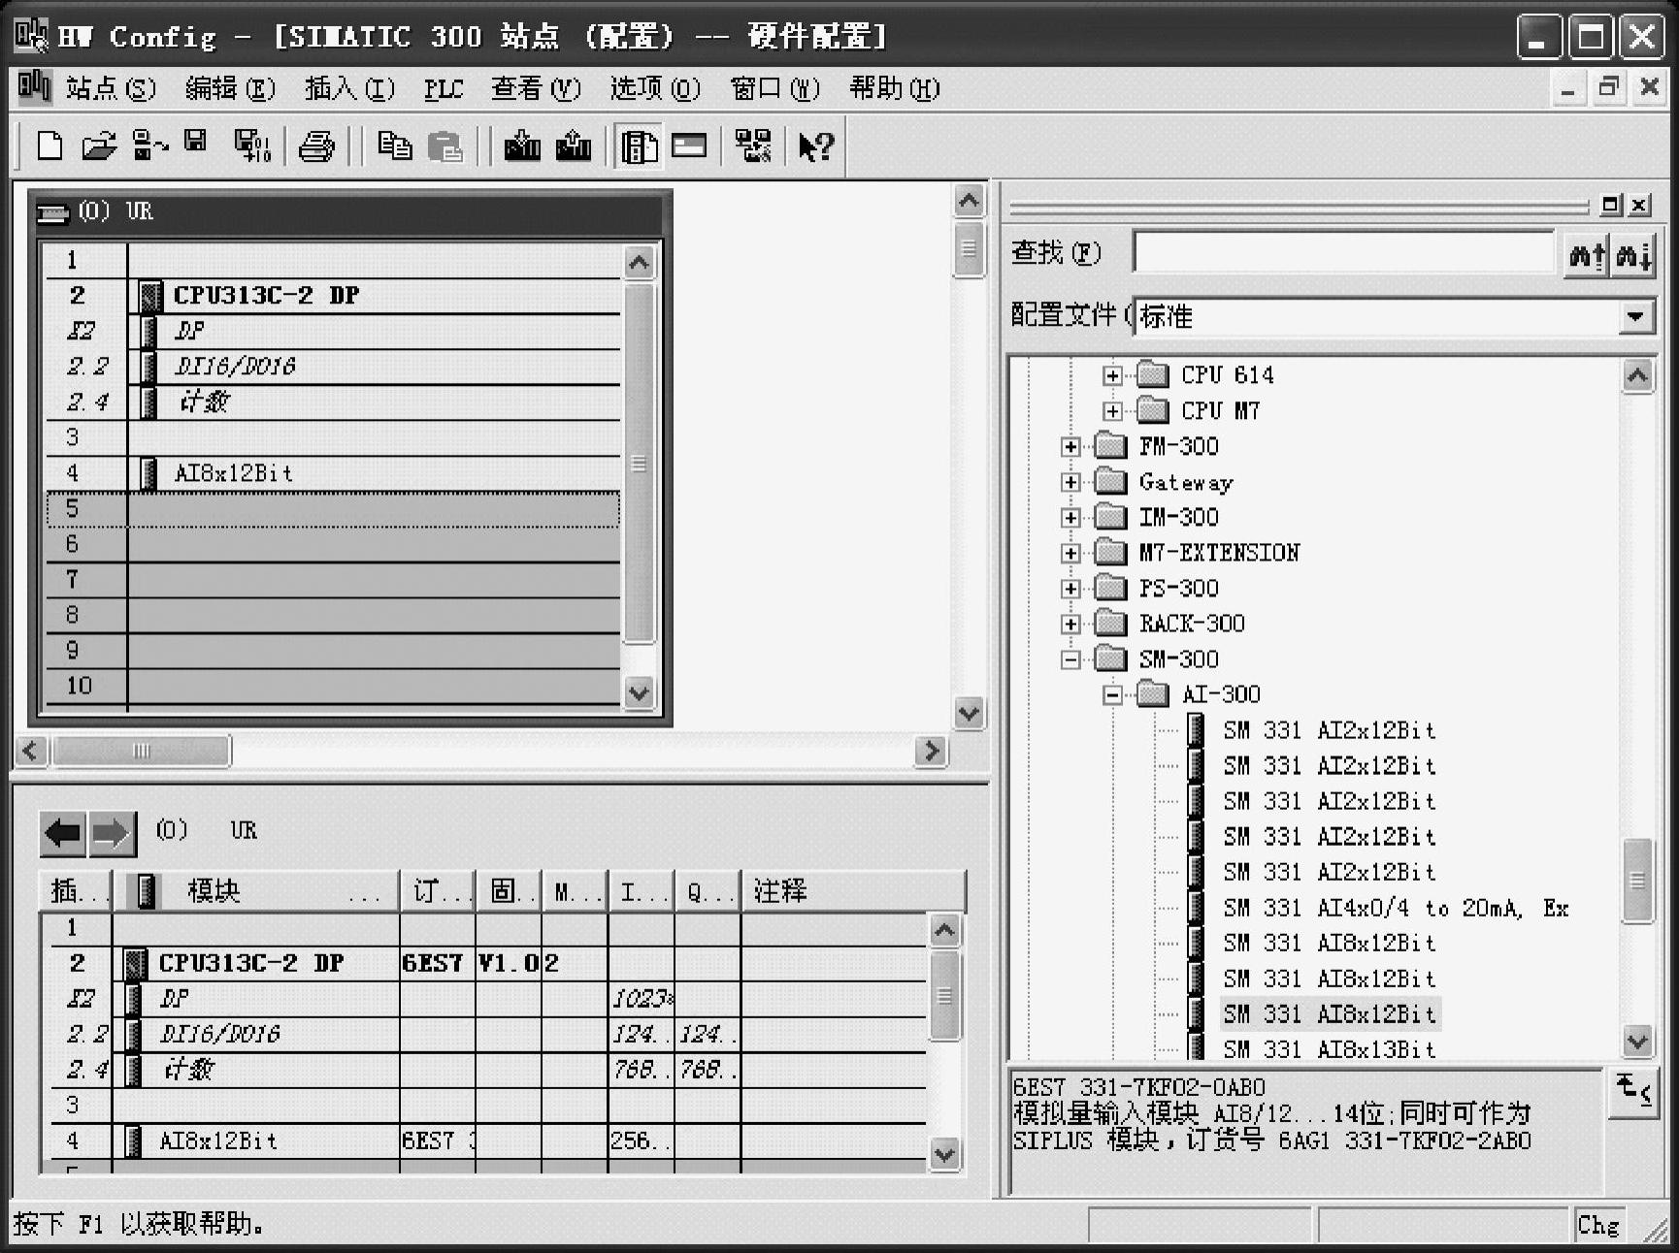Viewport: 1679px width, 1253px height.
Task: Select SM 331 AI8x13Bit catalog entry
Action: coord(1329,1048)
